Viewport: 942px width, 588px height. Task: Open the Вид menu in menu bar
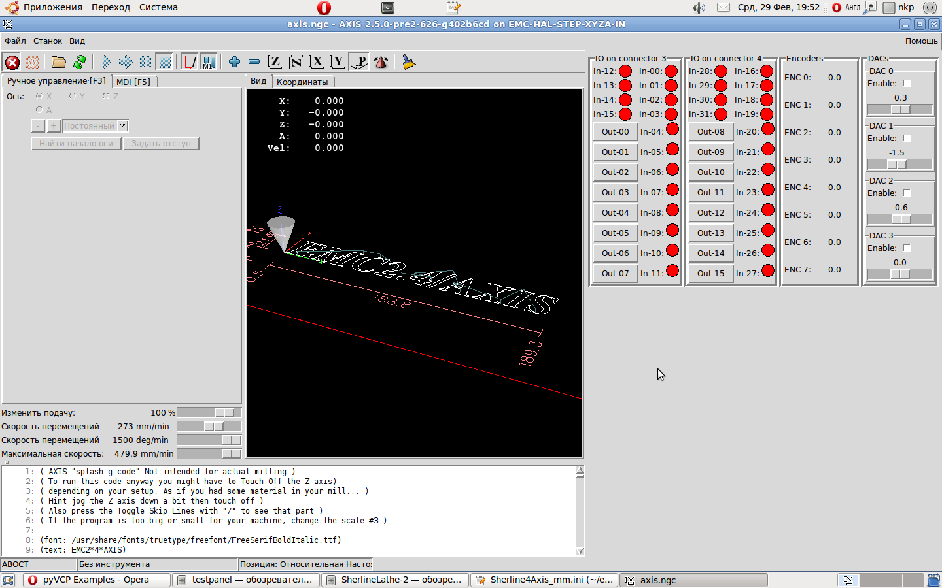[77, 41]
